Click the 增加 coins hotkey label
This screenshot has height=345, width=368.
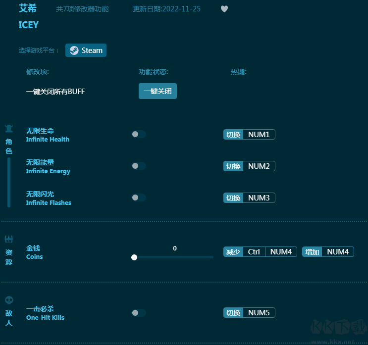[x=312, y=252]
